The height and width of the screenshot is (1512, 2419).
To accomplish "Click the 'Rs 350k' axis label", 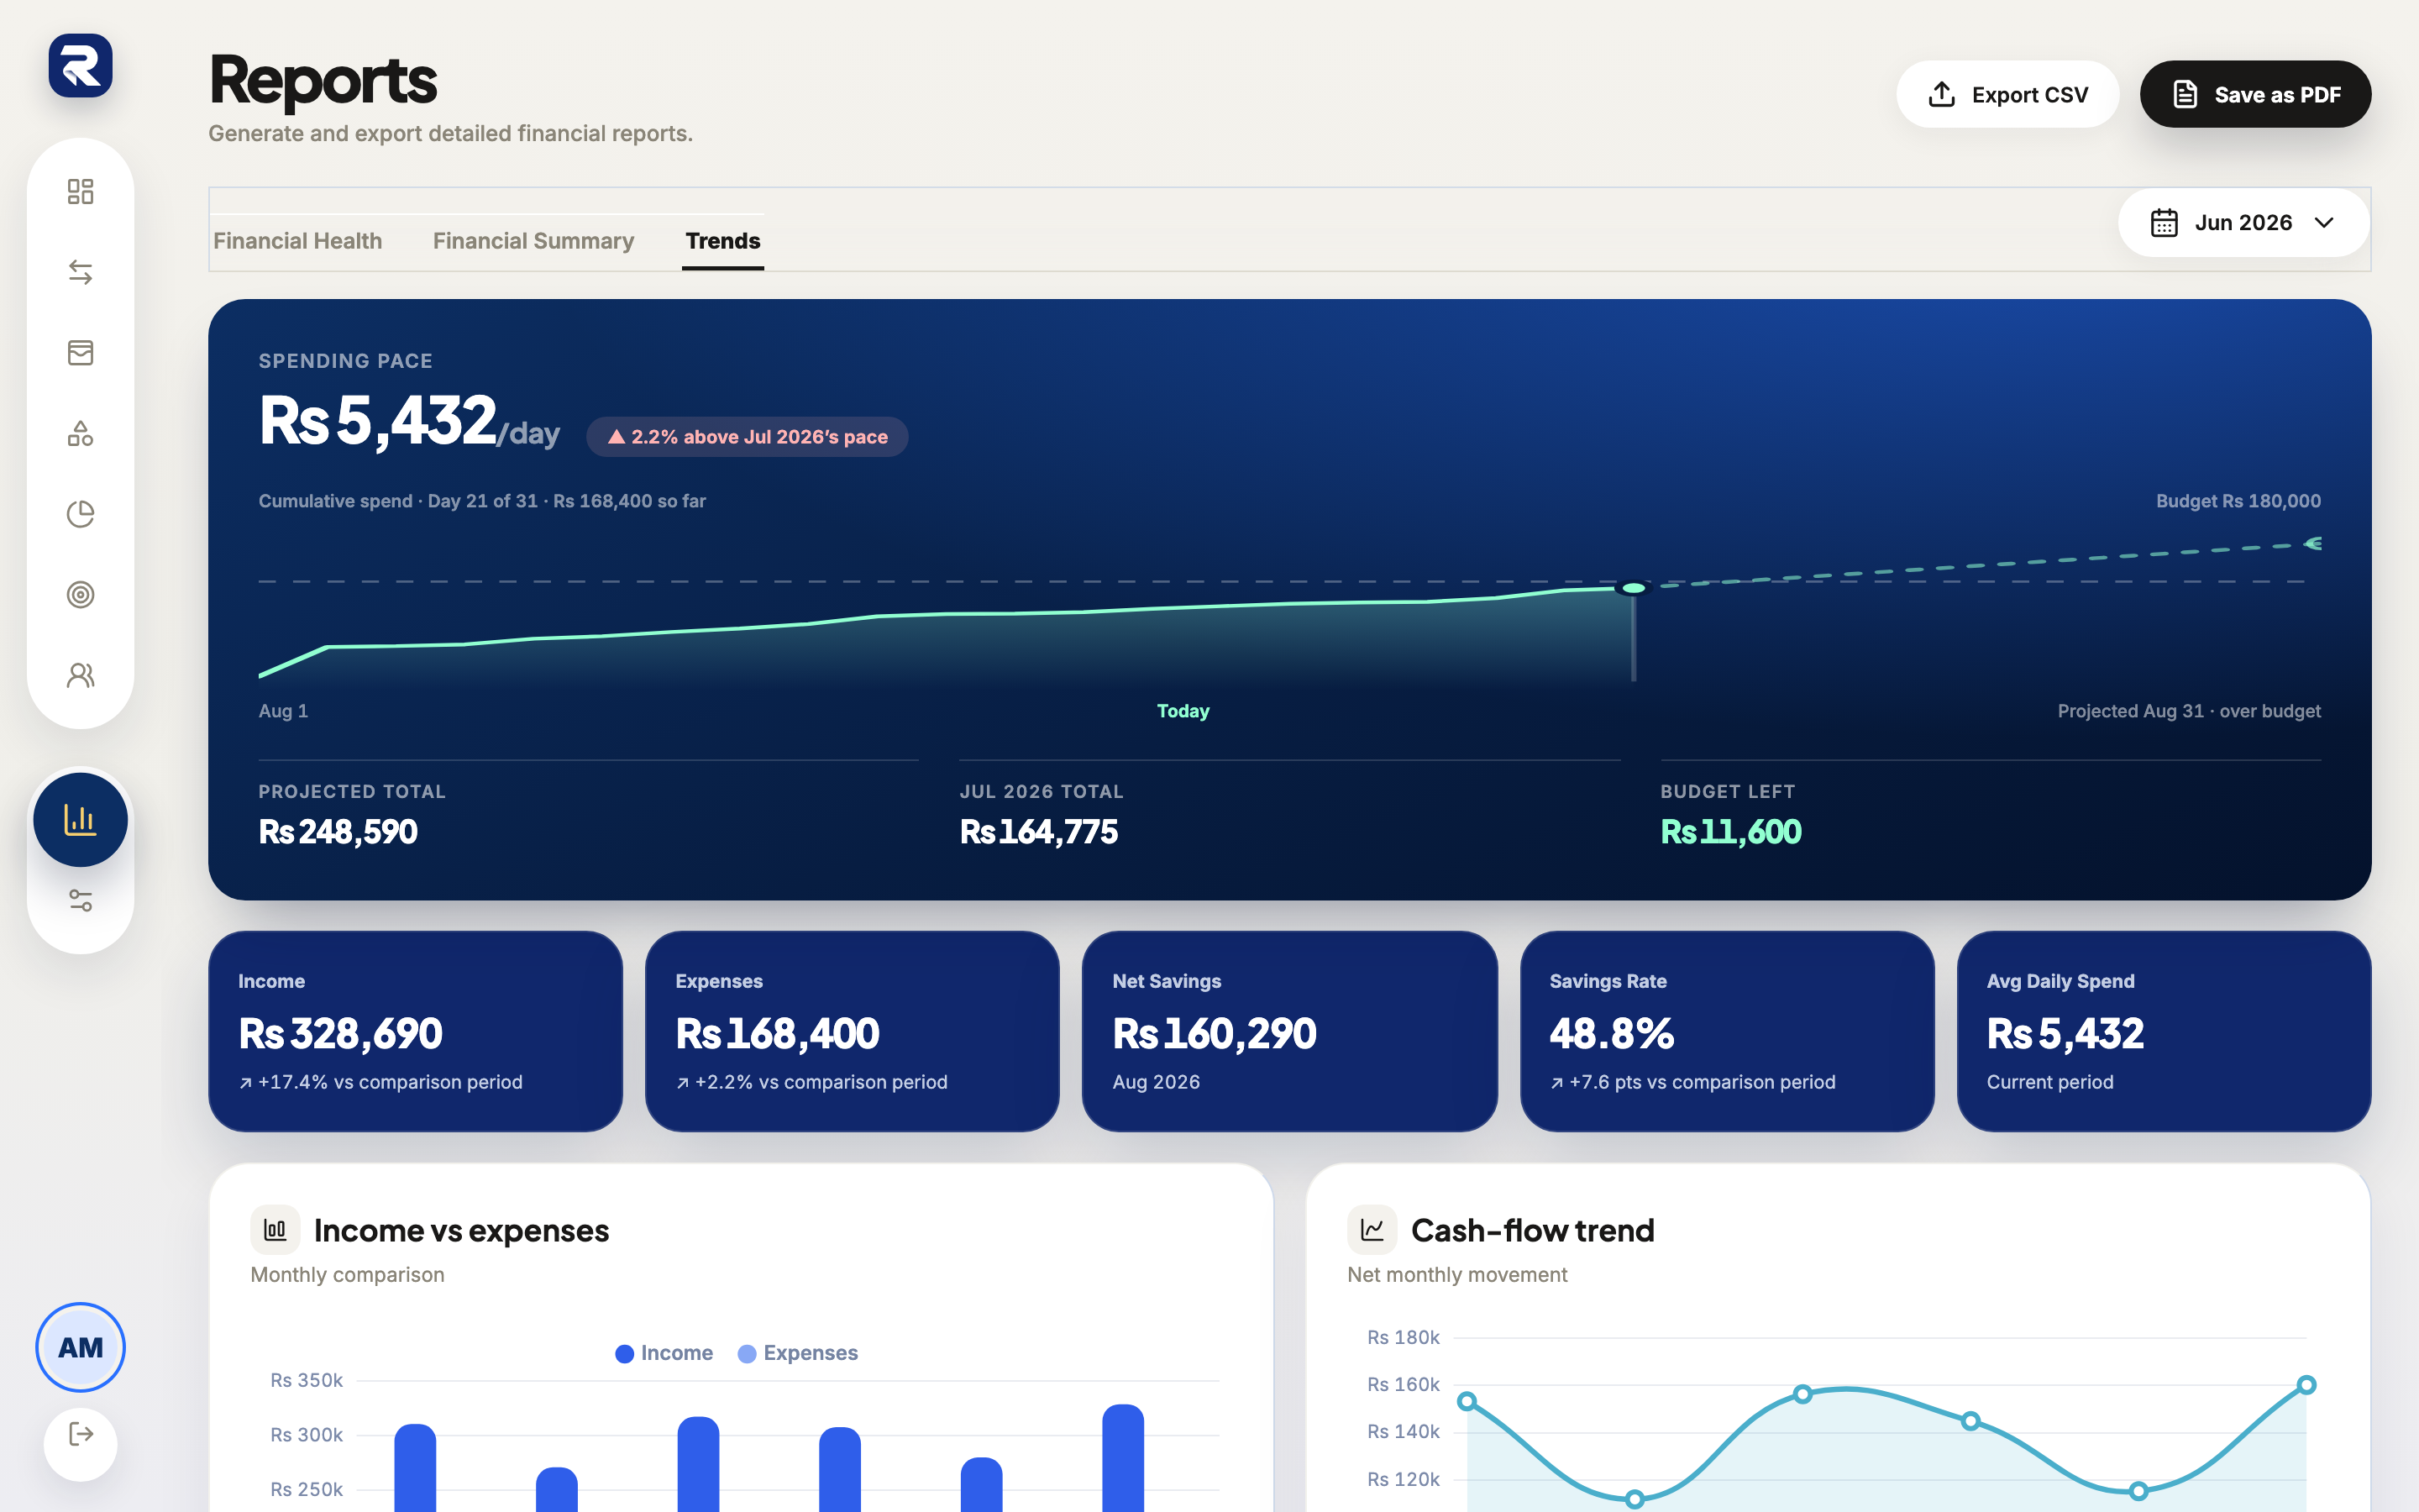I will 306,1380.
